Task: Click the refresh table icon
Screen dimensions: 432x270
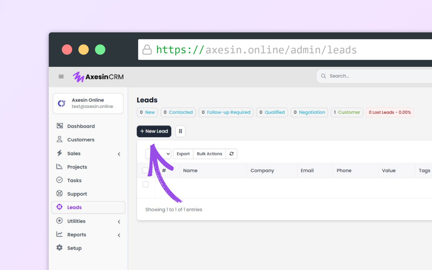Action: pyautogui.click(x=231, y=154)
